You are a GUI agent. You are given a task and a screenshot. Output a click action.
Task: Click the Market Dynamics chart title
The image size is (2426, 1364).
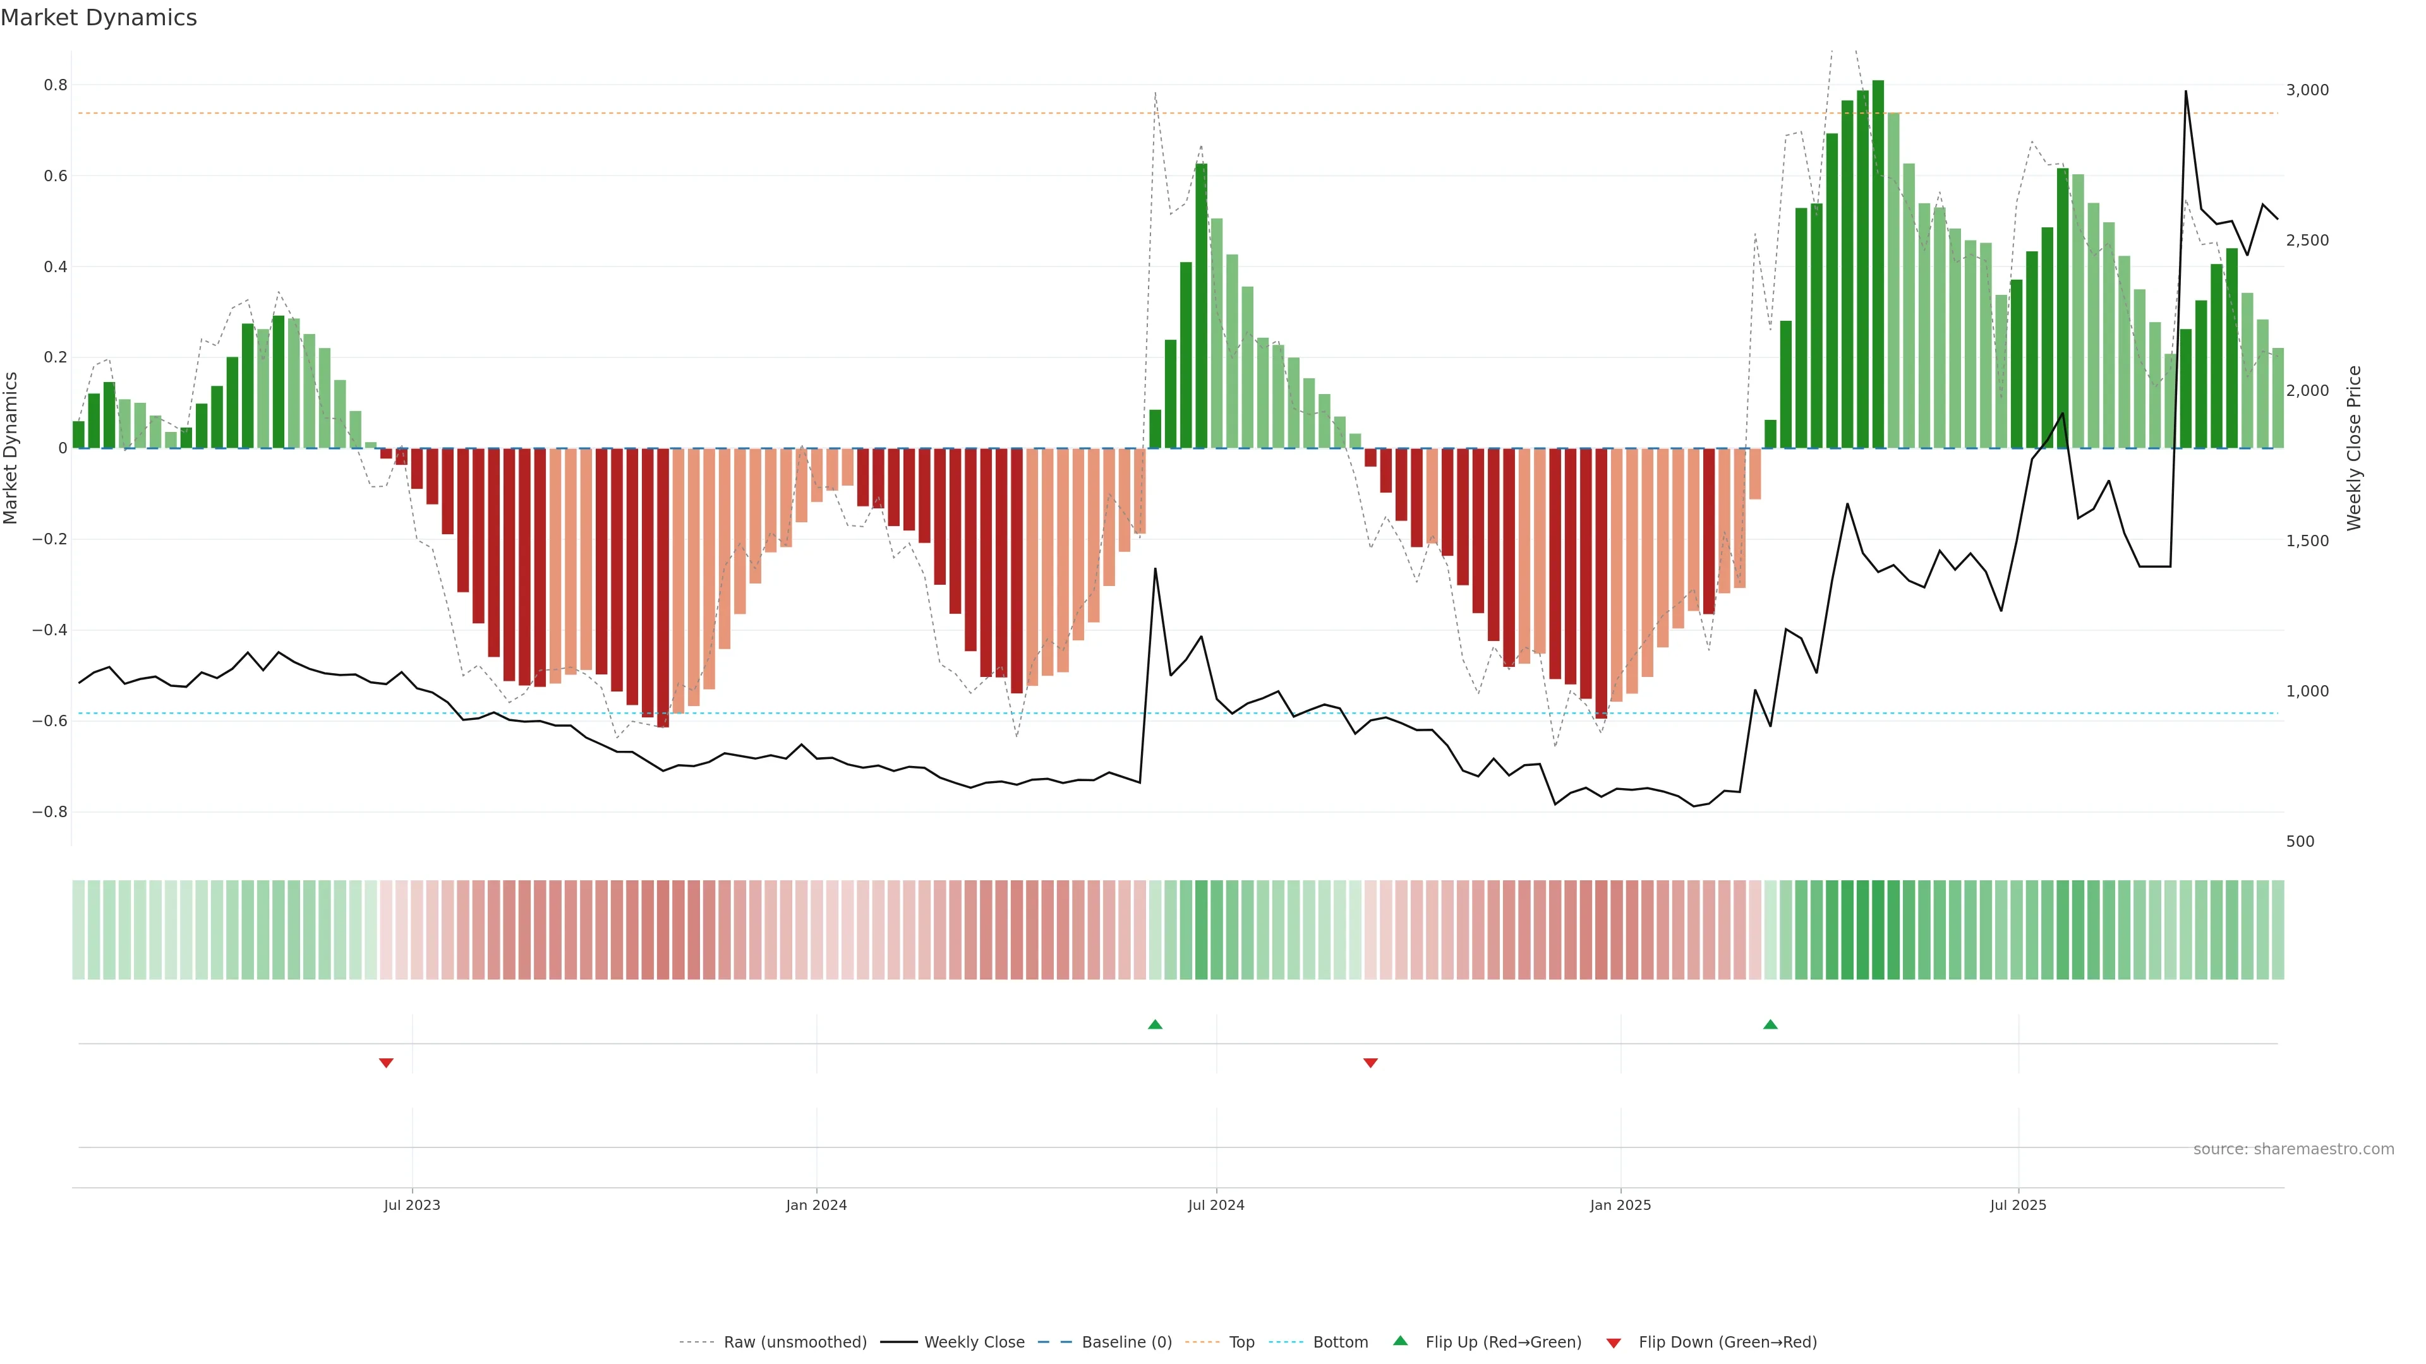pos(99,18)
